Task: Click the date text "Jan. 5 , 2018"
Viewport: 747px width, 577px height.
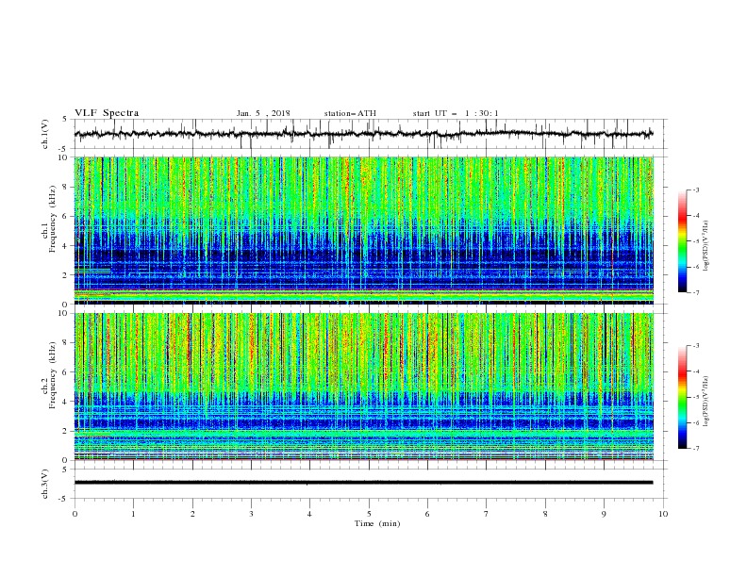Action: (263, 113)
